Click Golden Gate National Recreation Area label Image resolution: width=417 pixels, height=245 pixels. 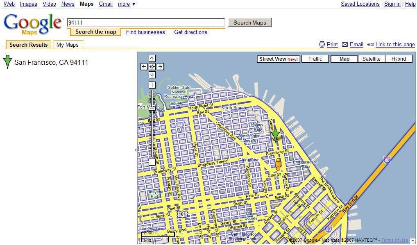pos(179,92)
